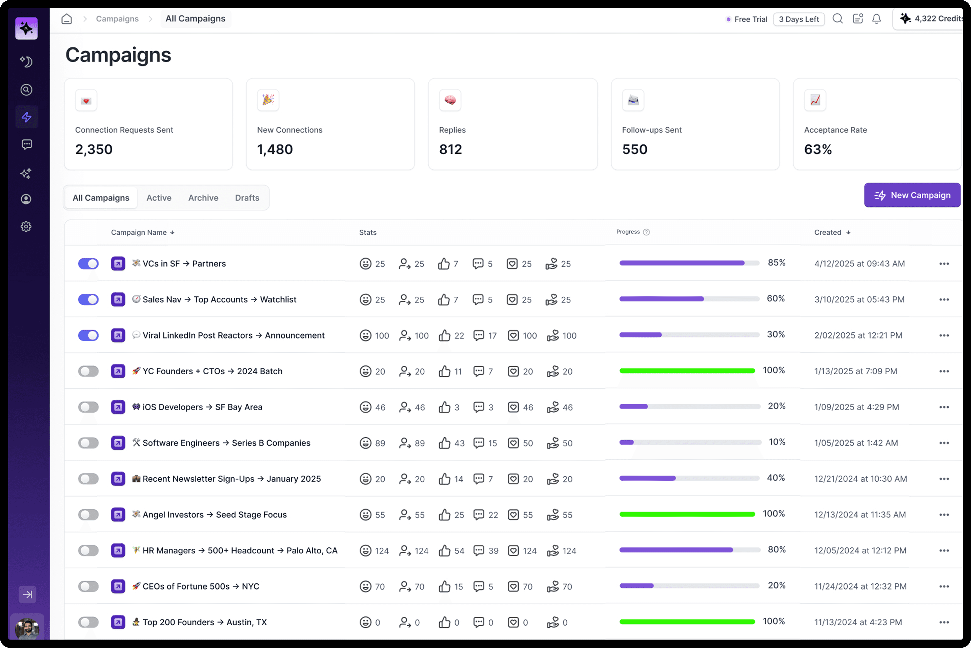971x648 pixels.
Task: Open the home breadcrumb icon
Action: click(66, 19)
